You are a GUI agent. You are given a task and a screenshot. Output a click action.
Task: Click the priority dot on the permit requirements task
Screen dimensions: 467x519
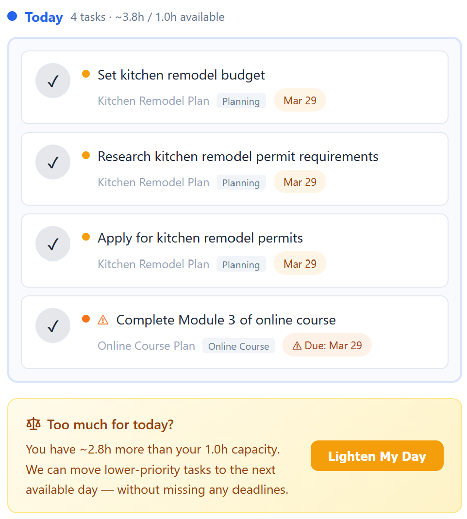pos(86,155)
